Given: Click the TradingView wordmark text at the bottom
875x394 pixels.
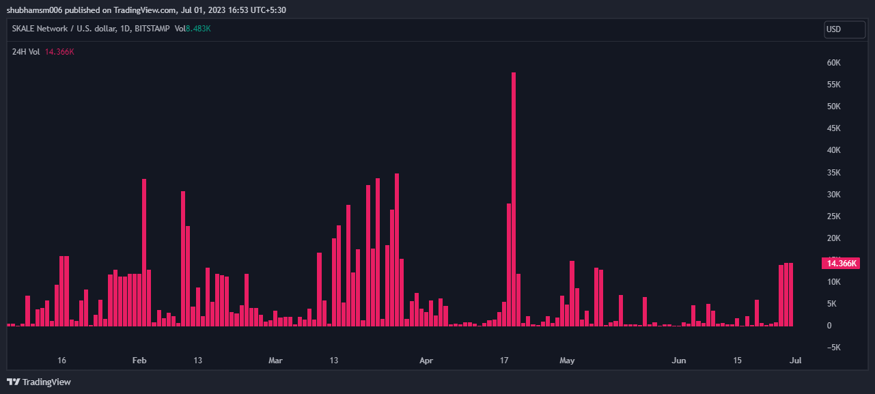Looking at the screenshot, I should pos(46,382).
